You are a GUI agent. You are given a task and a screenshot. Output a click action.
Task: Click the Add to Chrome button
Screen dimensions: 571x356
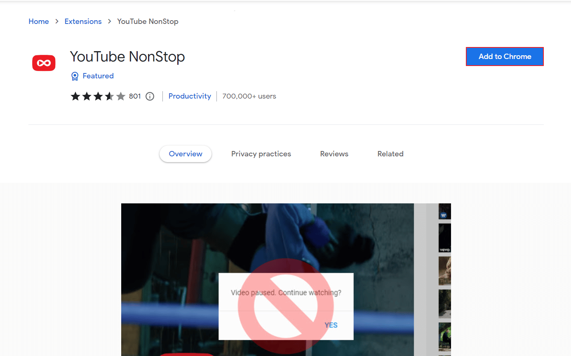tap(505, 57)
